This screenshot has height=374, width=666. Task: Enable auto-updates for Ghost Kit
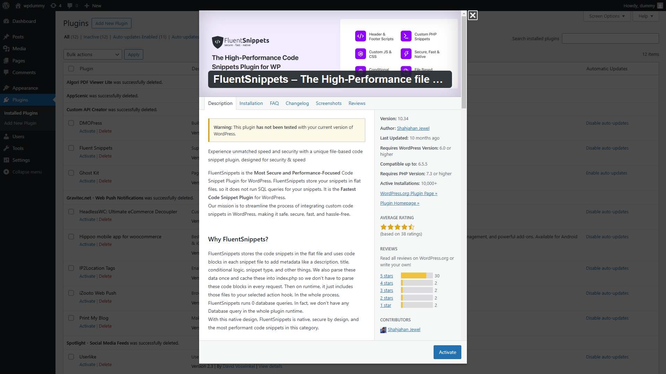pyautogui.click(x=606, y=173)
